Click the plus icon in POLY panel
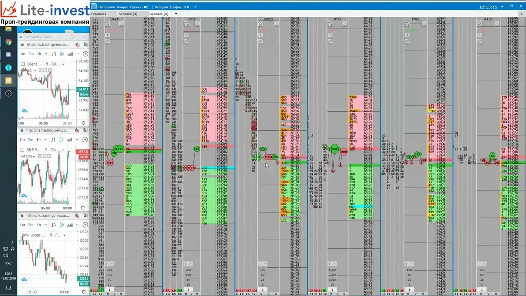This screenshot has height=296, width=526. (407, 35)
